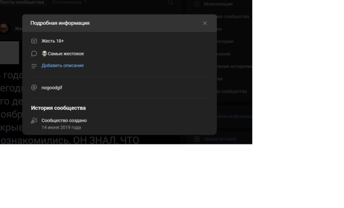Click the search magnifier above posts

[171, 2]
